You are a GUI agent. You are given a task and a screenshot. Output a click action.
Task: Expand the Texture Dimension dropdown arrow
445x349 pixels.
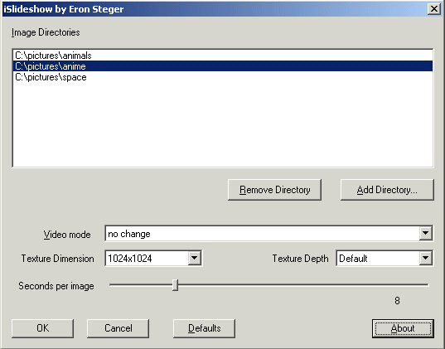(x=195, y=258)
